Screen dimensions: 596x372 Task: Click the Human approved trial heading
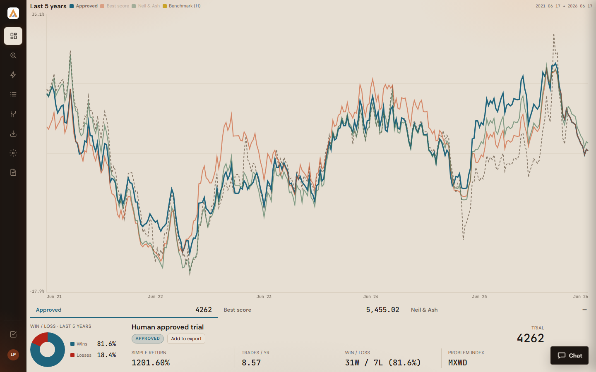[168, 327]
